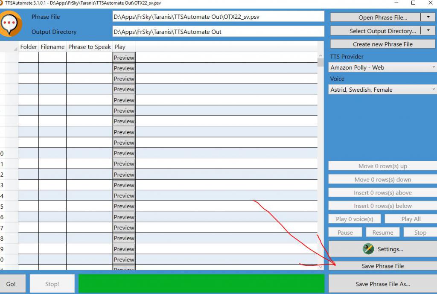Click the Phrase File path field
The width and height of the screenshot is (437, 294).
[218, 17]
